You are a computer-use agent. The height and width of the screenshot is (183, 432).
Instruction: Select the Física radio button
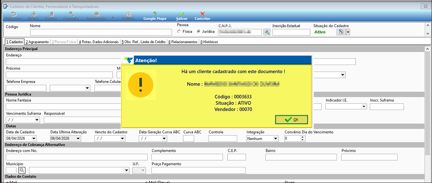point(180,32)
